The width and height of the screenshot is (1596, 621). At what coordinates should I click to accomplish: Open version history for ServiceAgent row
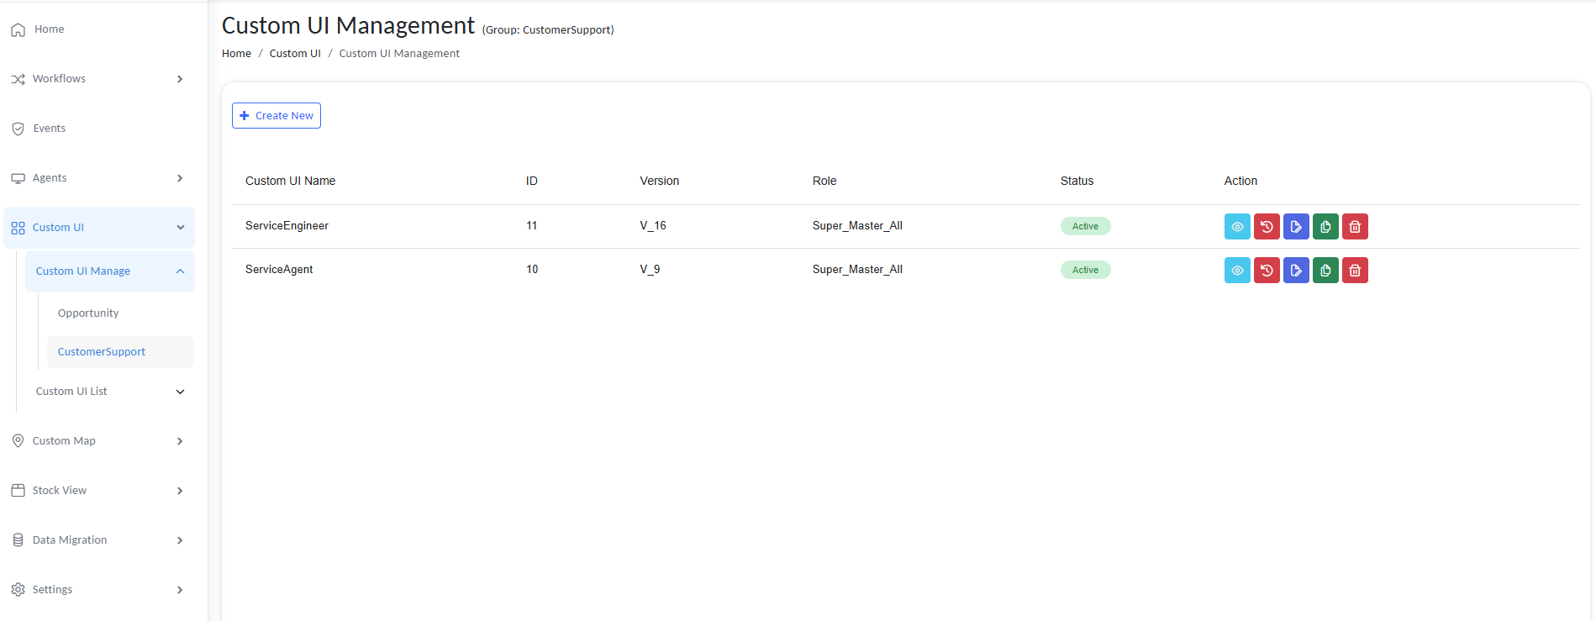click(x=1267, y=271)
